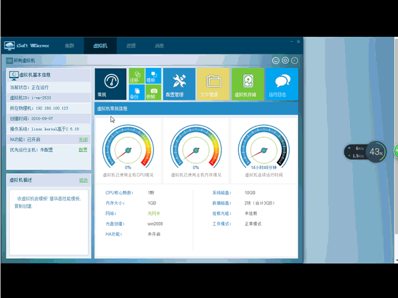This screenshot has width=398, height=298.
Task: Minimize the iSoft VMServer window
Action: tap(291, 41)
